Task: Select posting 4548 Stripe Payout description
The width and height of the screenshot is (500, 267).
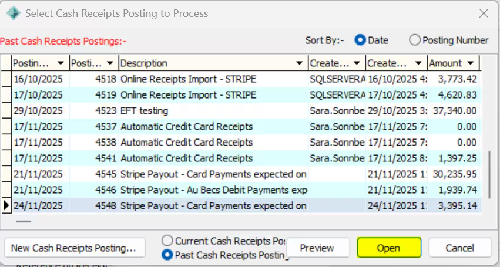Action: pyautogui.click(x=213, y=205)
